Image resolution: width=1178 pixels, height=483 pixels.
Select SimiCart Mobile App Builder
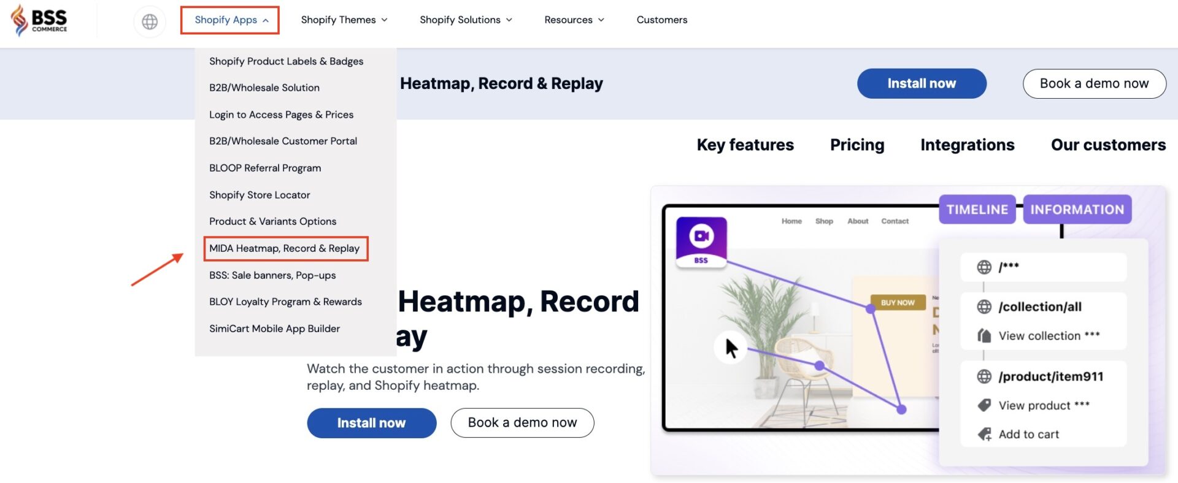(274, 329)
